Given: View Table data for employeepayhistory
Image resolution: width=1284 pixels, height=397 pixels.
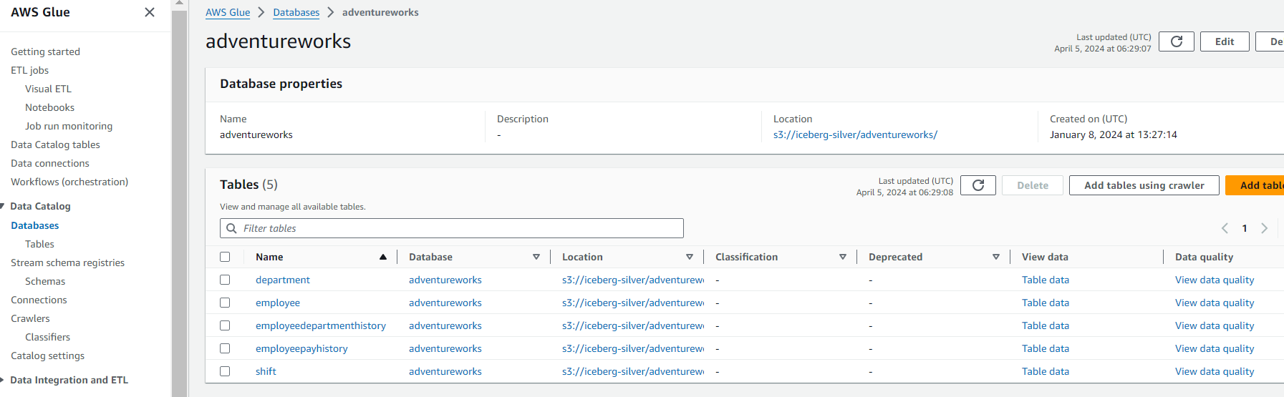Looking at the screenshot, I should pos(1046,348).
